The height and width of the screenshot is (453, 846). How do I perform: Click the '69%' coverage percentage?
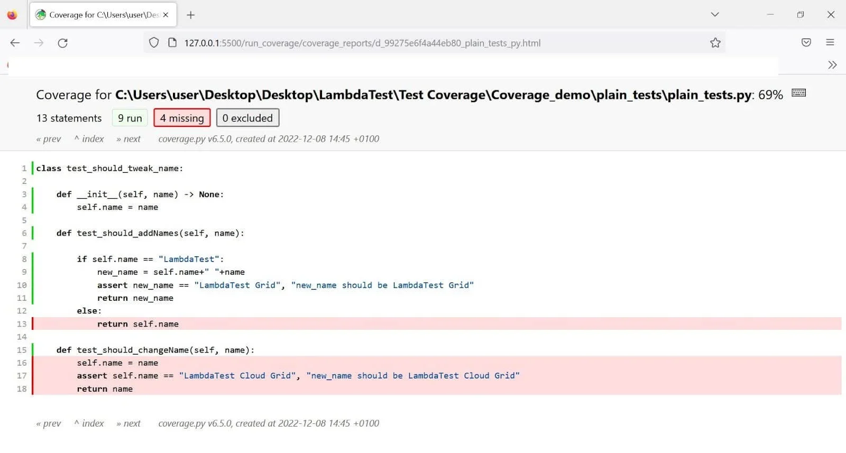770,95
